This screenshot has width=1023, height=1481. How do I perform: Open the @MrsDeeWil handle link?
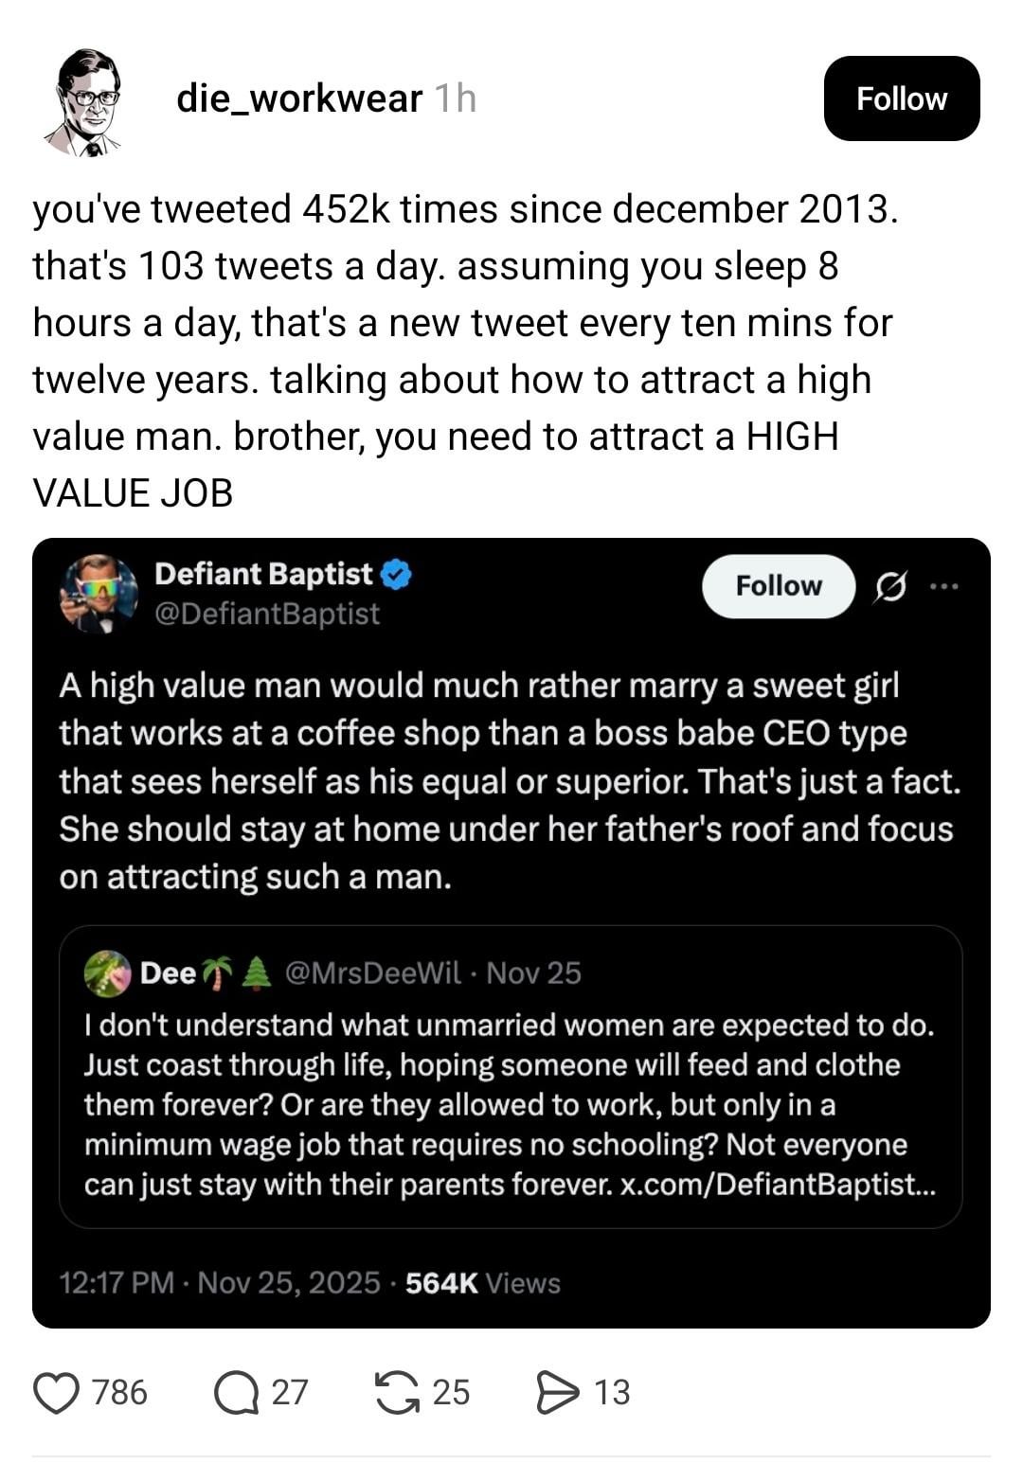point(372,972)
